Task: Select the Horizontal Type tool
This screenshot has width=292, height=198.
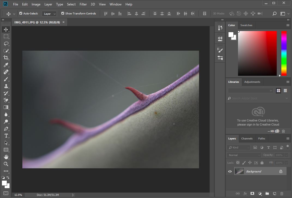Action: click(6, 136)
